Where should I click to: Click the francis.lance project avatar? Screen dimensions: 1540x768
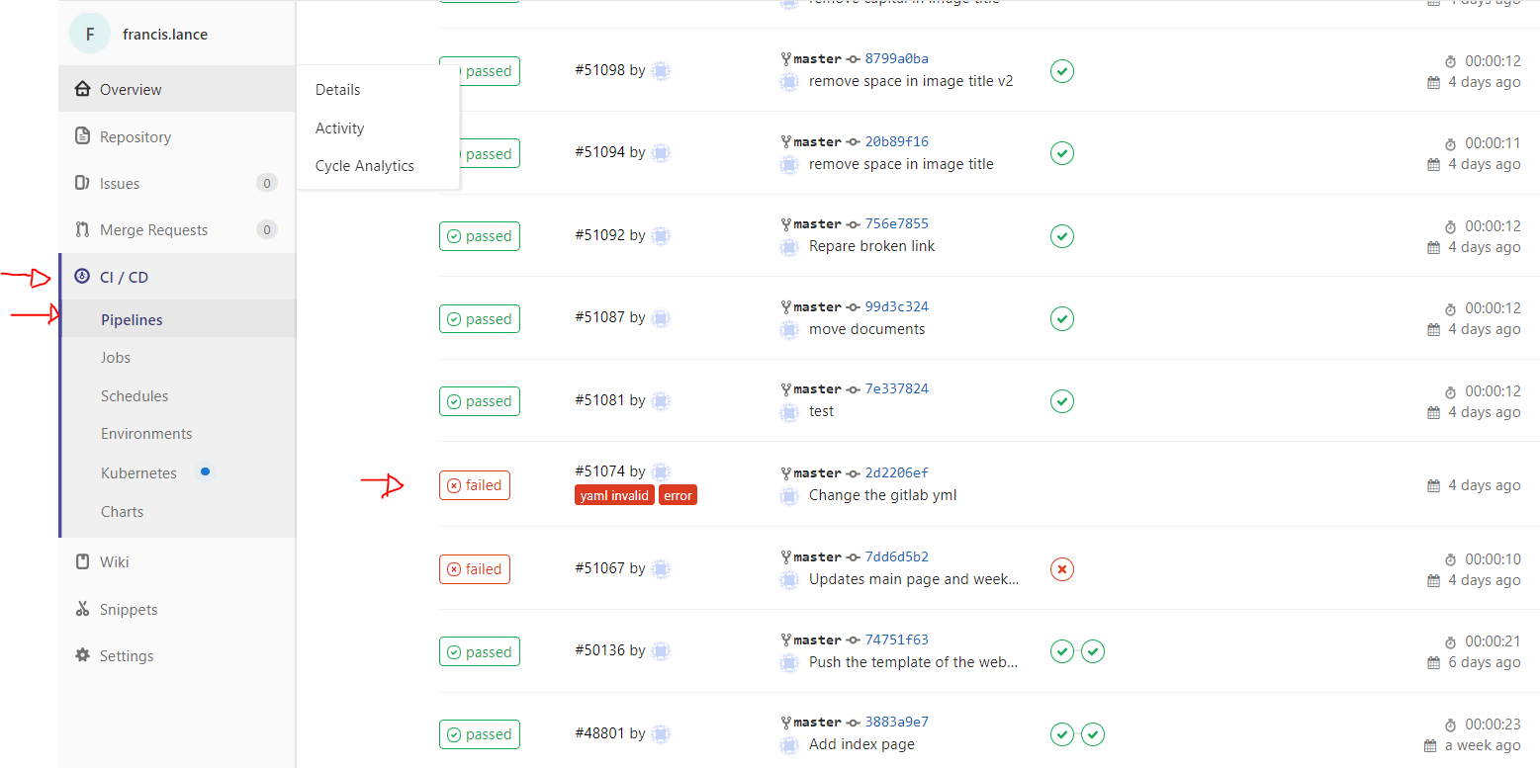pos(90,34)
